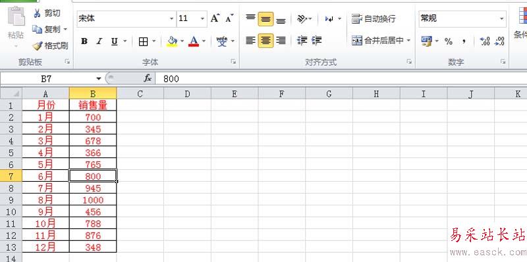Open the font name 宋体 dropdown
Screen dimensions: 527x262
coord(171,19)
